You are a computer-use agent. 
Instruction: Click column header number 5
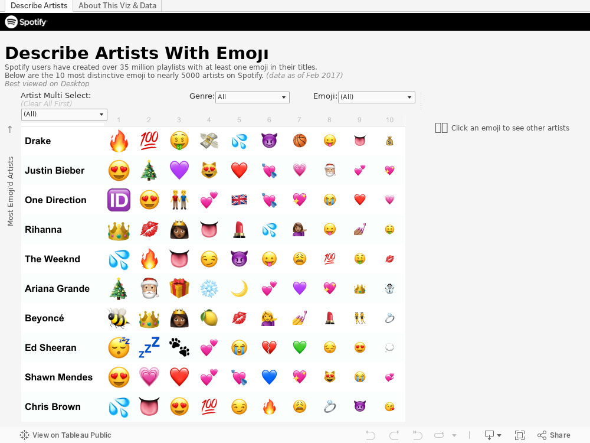239,120
